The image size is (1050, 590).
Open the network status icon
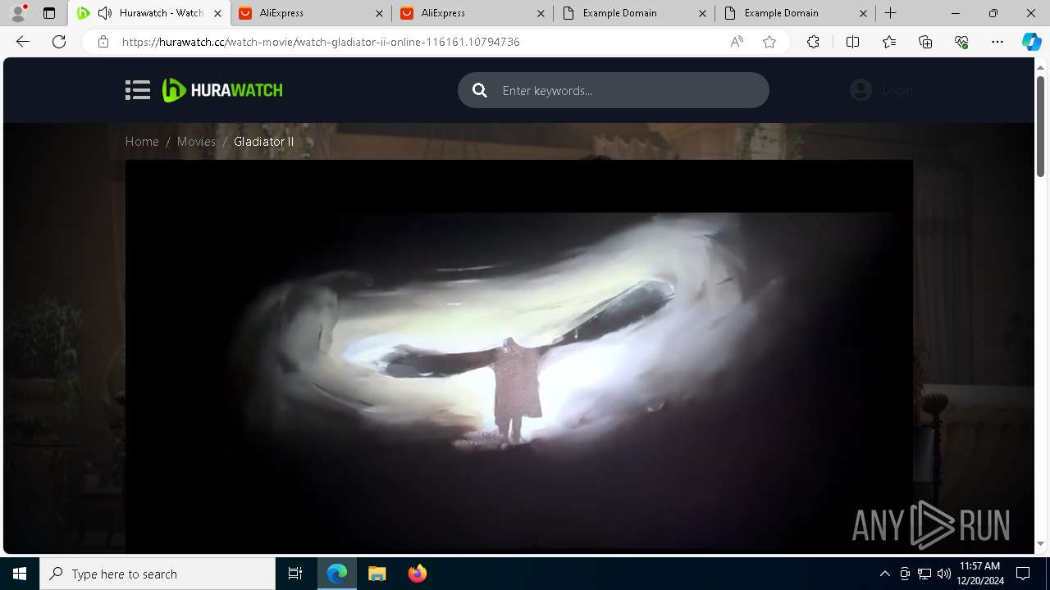[924, 574]
